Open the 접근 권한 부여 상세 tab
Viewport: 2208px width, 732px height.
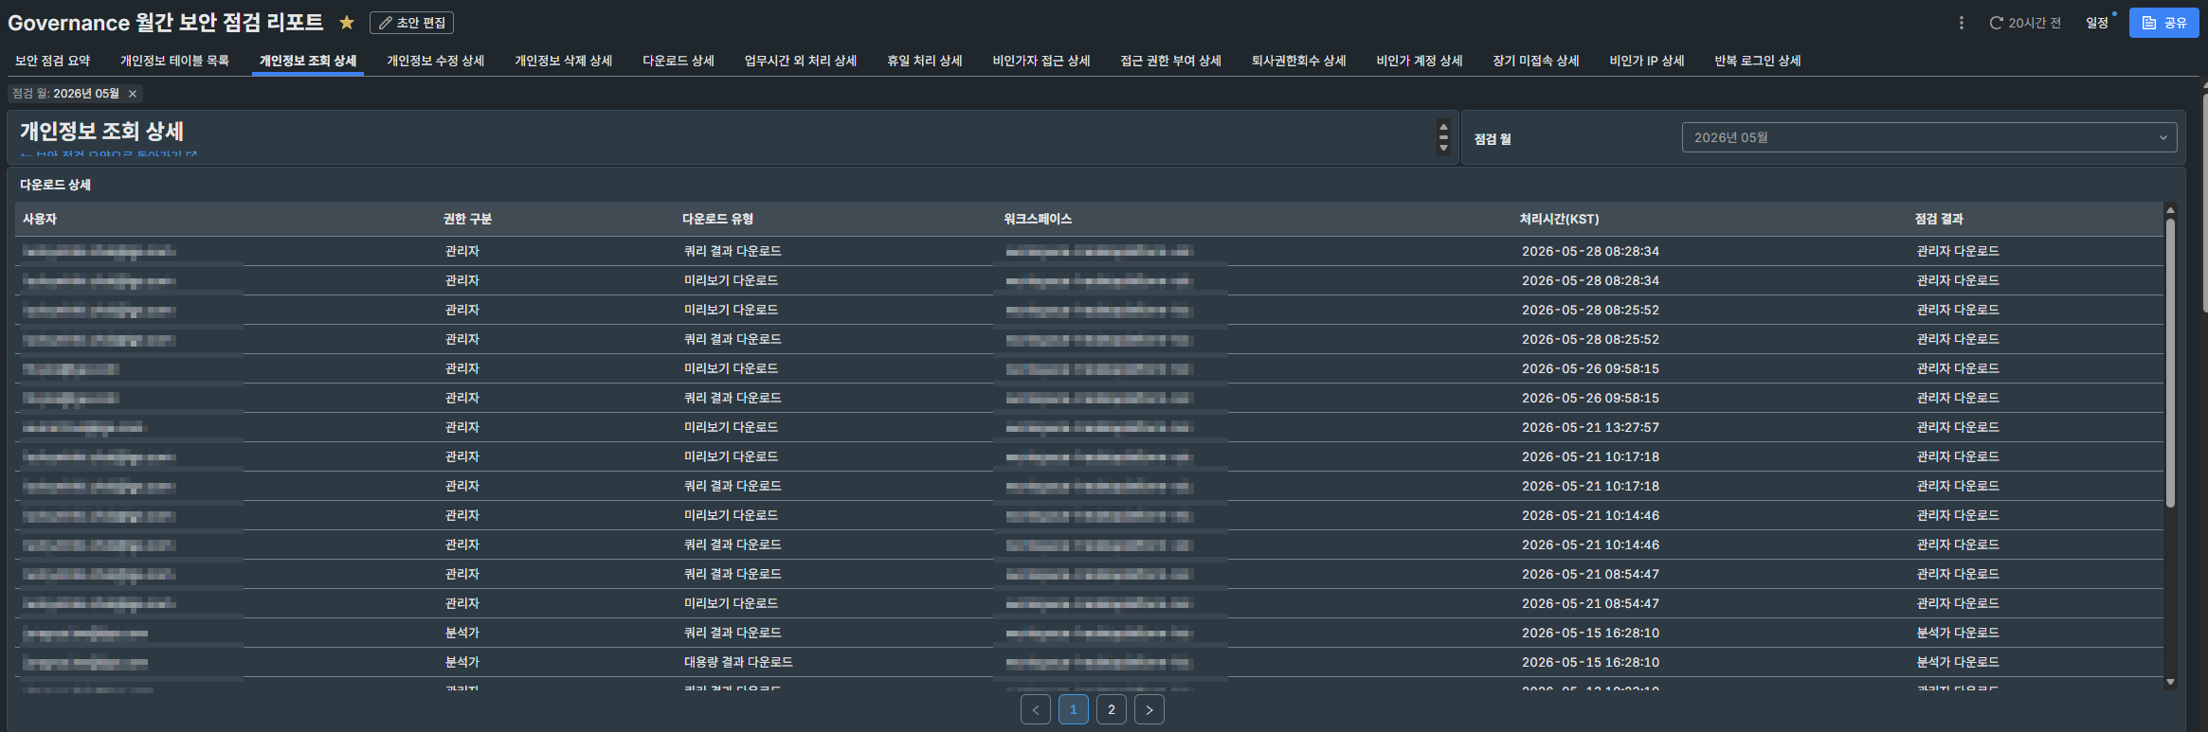(x=1170, y=61)
